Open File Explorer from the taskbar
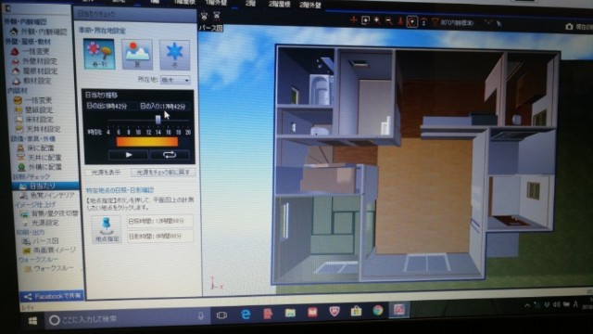 [290, 313]
